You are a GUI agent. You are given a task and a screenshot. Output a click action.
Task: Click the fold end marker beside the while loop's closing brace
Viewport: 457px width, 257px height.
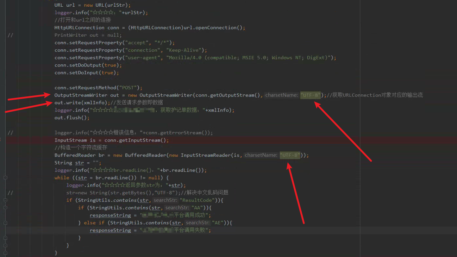pos(5,253)
